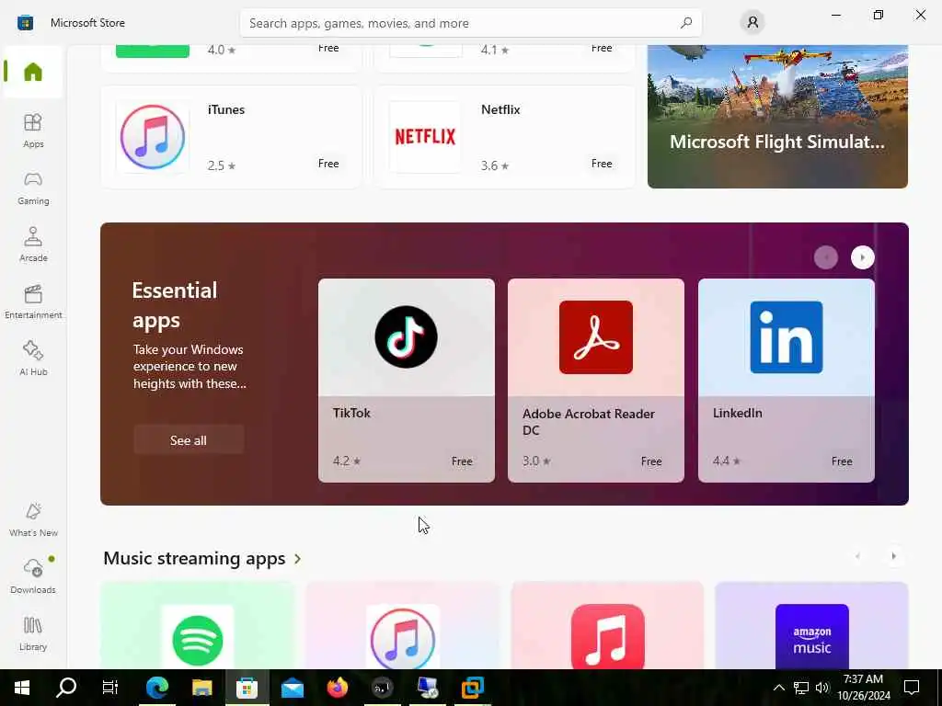Go to the Home tab in sidebar
942x706 pixels.
33,72
